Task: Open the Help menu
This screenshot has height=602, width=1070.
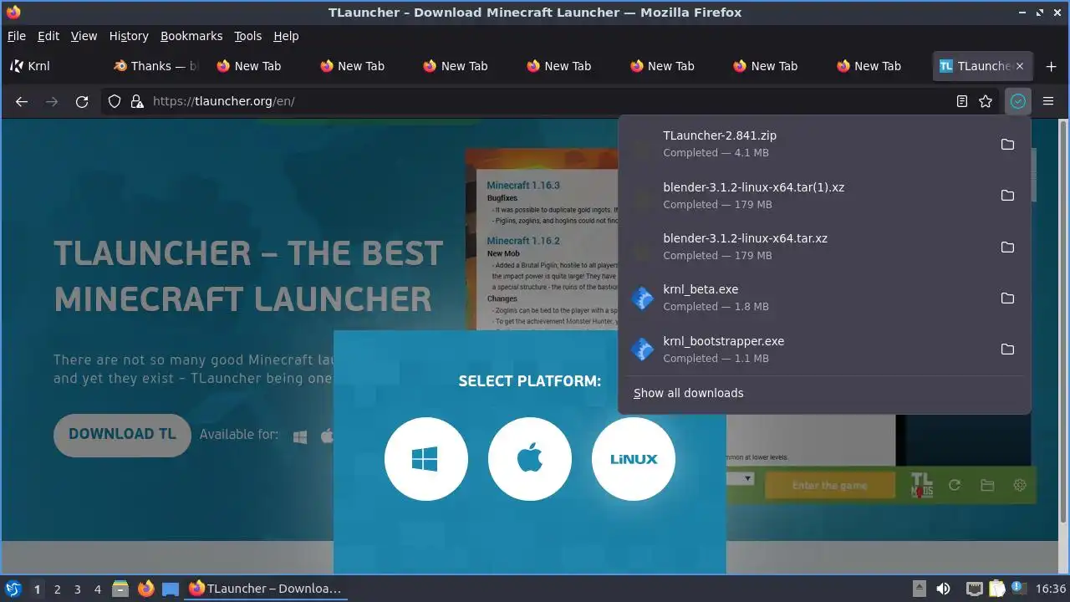Action: click(286, 36)
